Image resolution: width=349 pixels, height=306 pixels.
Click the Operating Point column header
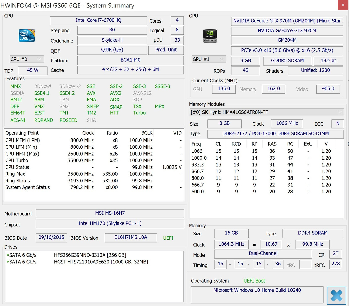(32, 133)
